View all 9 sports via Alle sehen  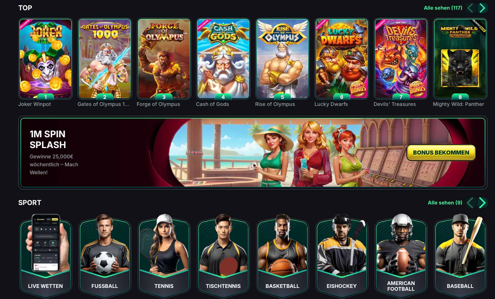click(x=445, y=203)
